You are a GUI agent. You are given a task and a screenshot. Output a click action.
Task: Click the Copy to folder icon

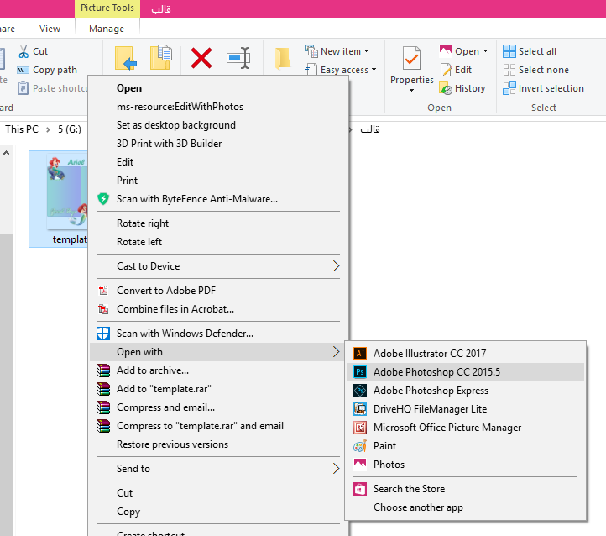[x=161, y=57]
